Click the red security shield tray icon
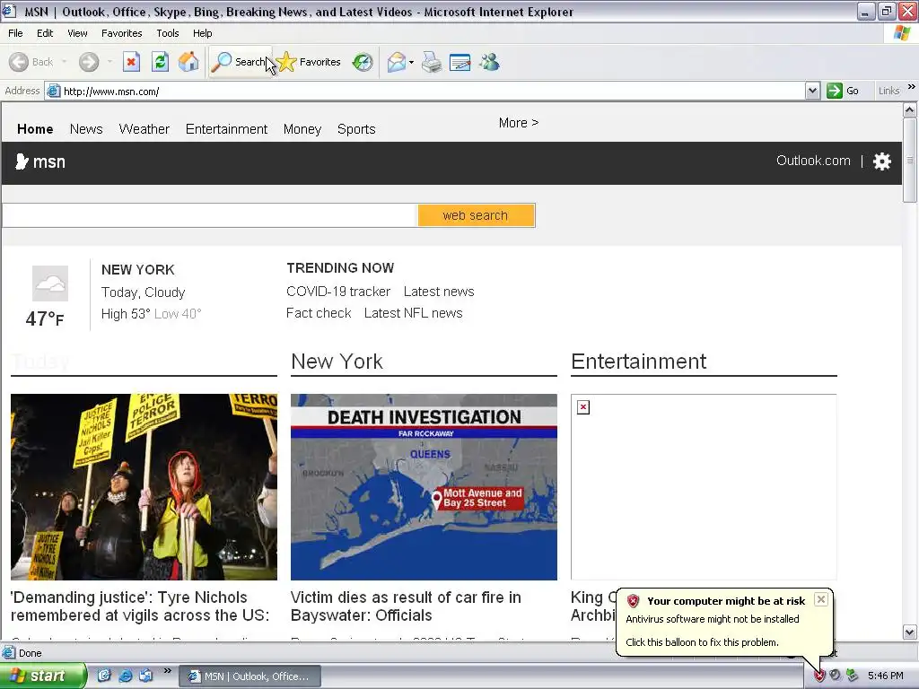 coord(819,676)
